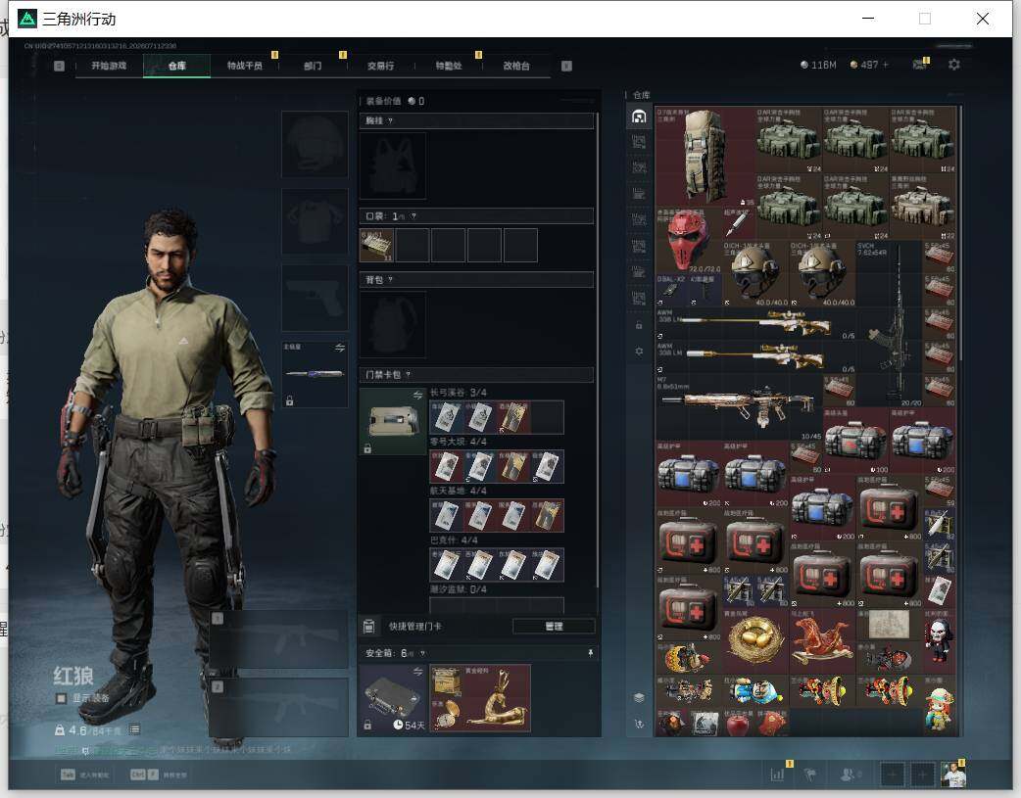
Task: Select the ammo box in first pocket slot
Action: [376, 246]
